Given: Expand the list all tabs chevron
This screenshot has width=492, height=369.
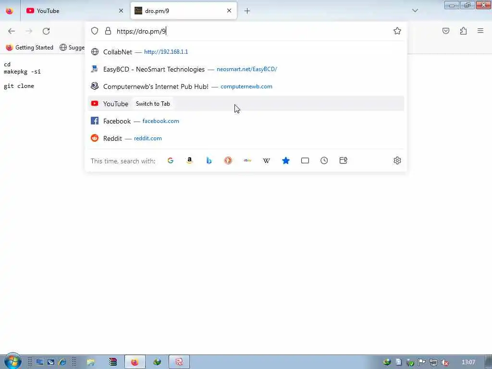Looking at the screenshot, I should [x=415, y=11].
